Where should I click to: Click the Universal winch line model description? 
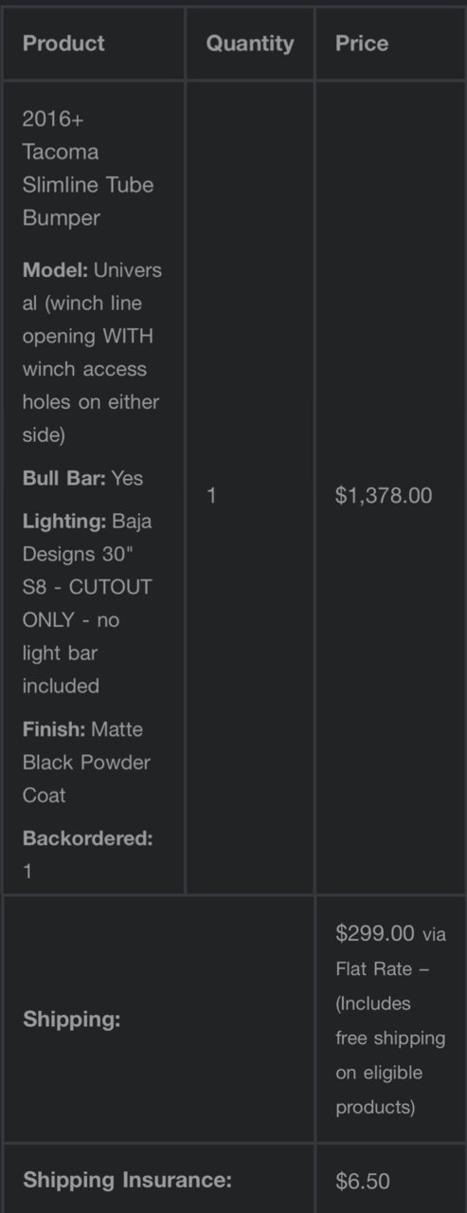(92, 353)
